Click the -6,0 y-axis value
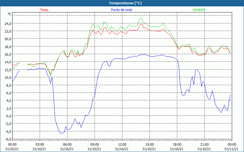The height and width of the screenshot is (152, 244). (8, 139)
